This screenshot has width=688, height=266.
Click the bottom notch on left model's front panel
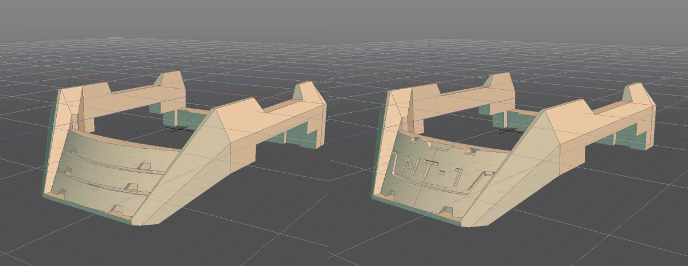116,209
